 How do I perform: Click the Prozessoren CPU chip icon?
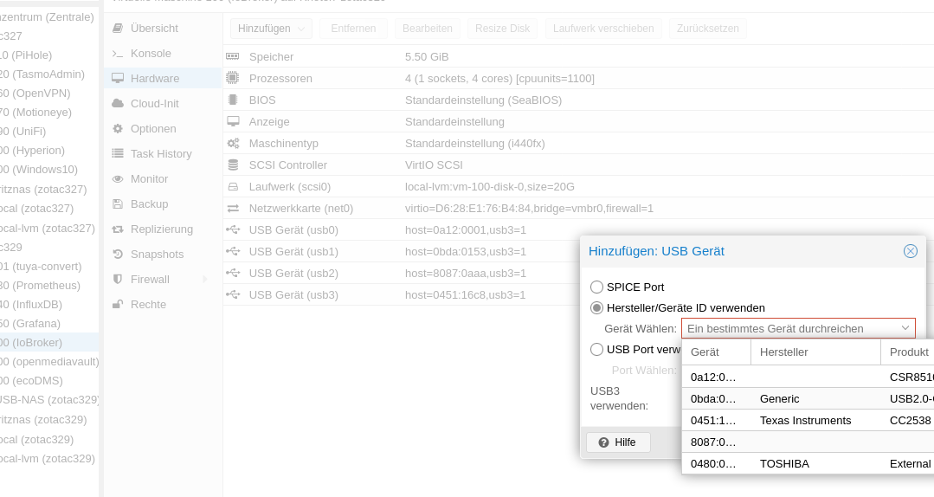coord(233,78)
